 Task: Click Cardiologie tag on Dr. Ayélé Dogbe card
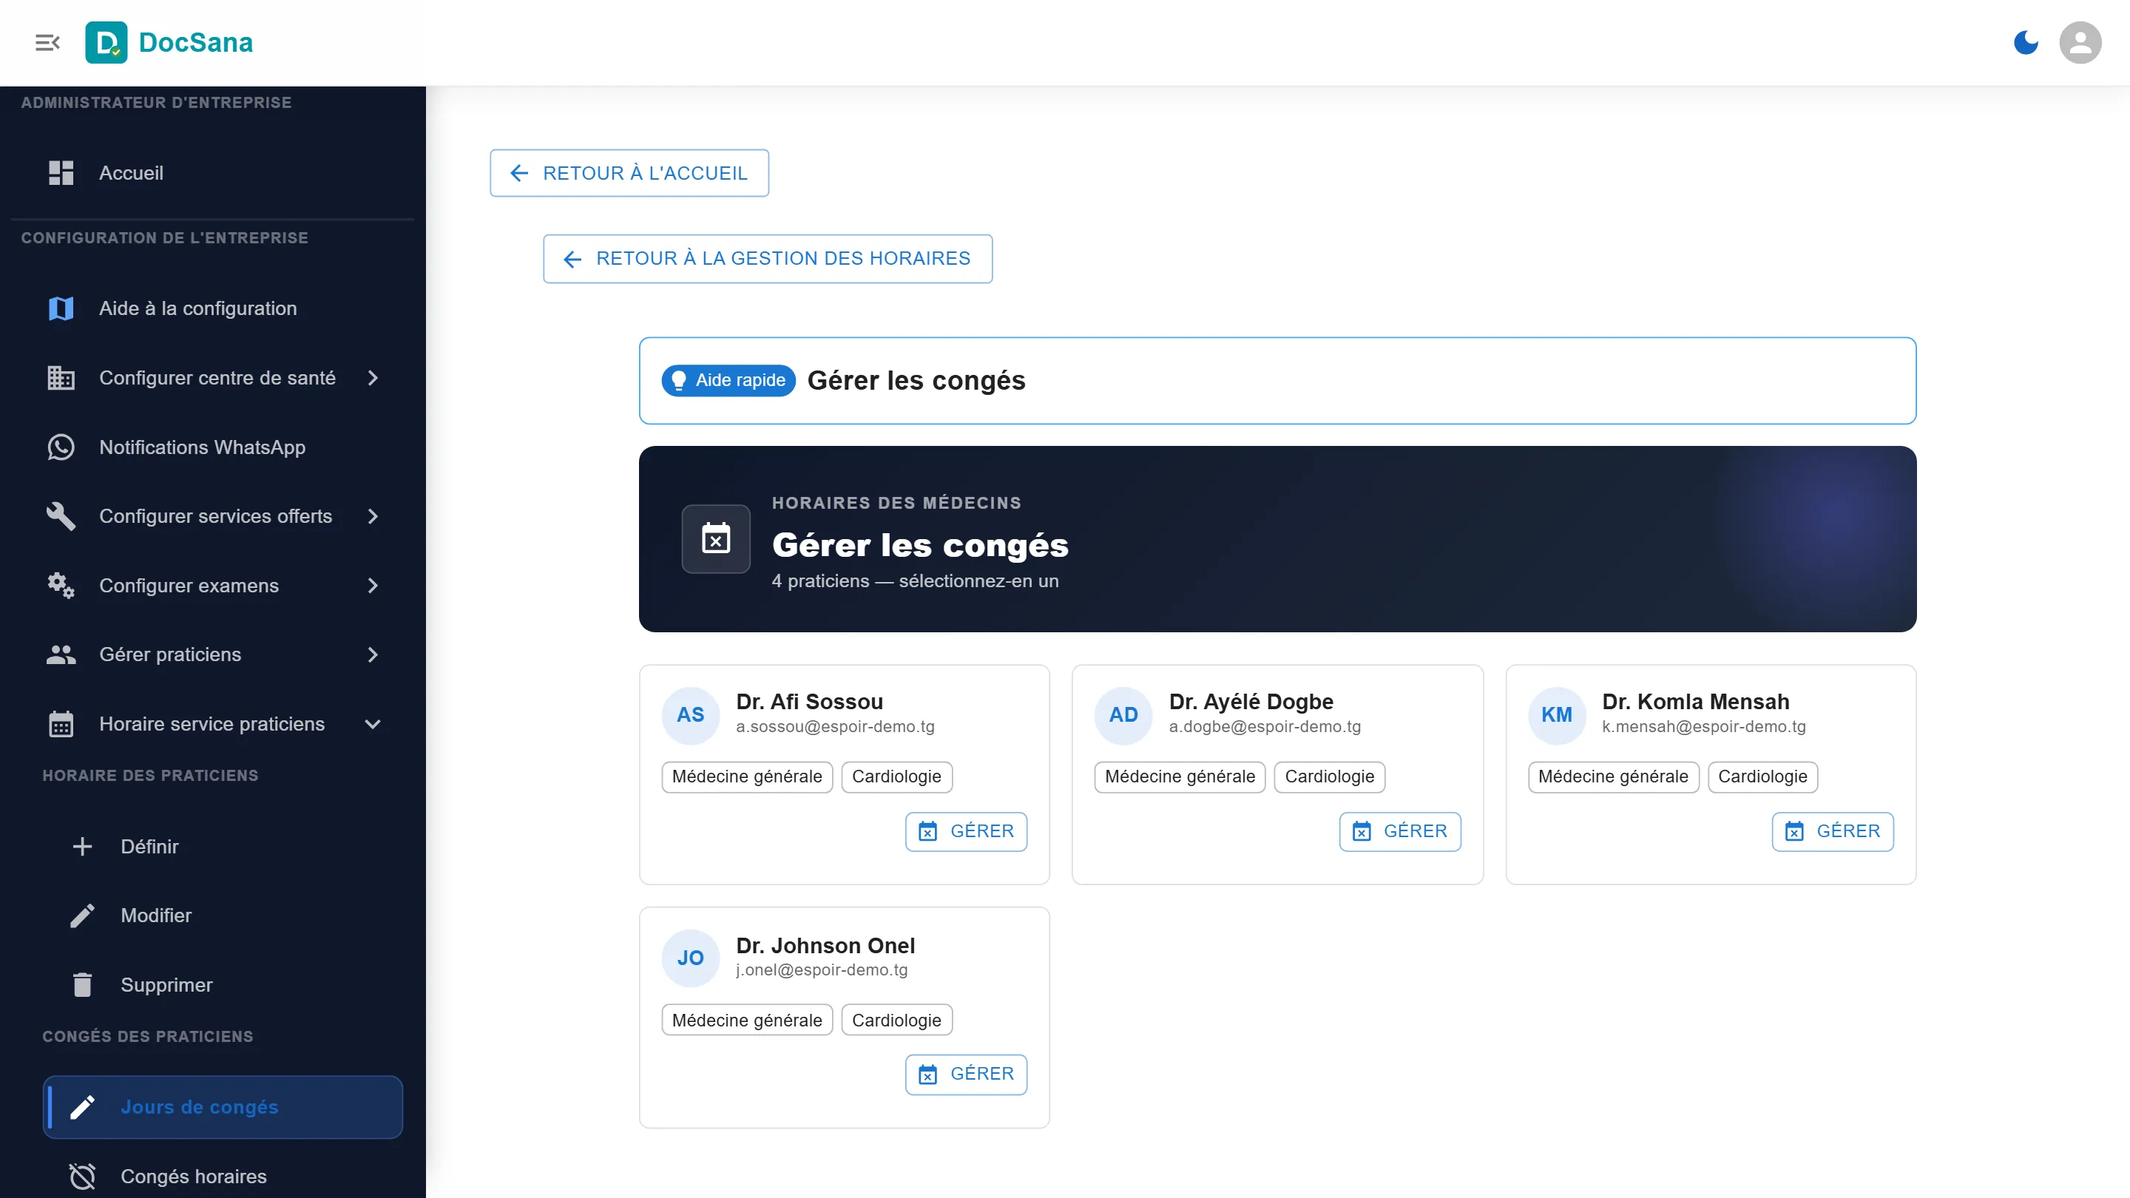1330,777
